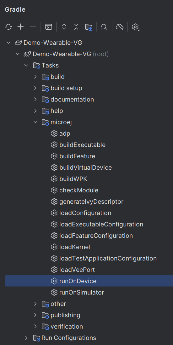The image size is (173, 345).
Task: Select the loadKernel task
Action: point(75,247)
